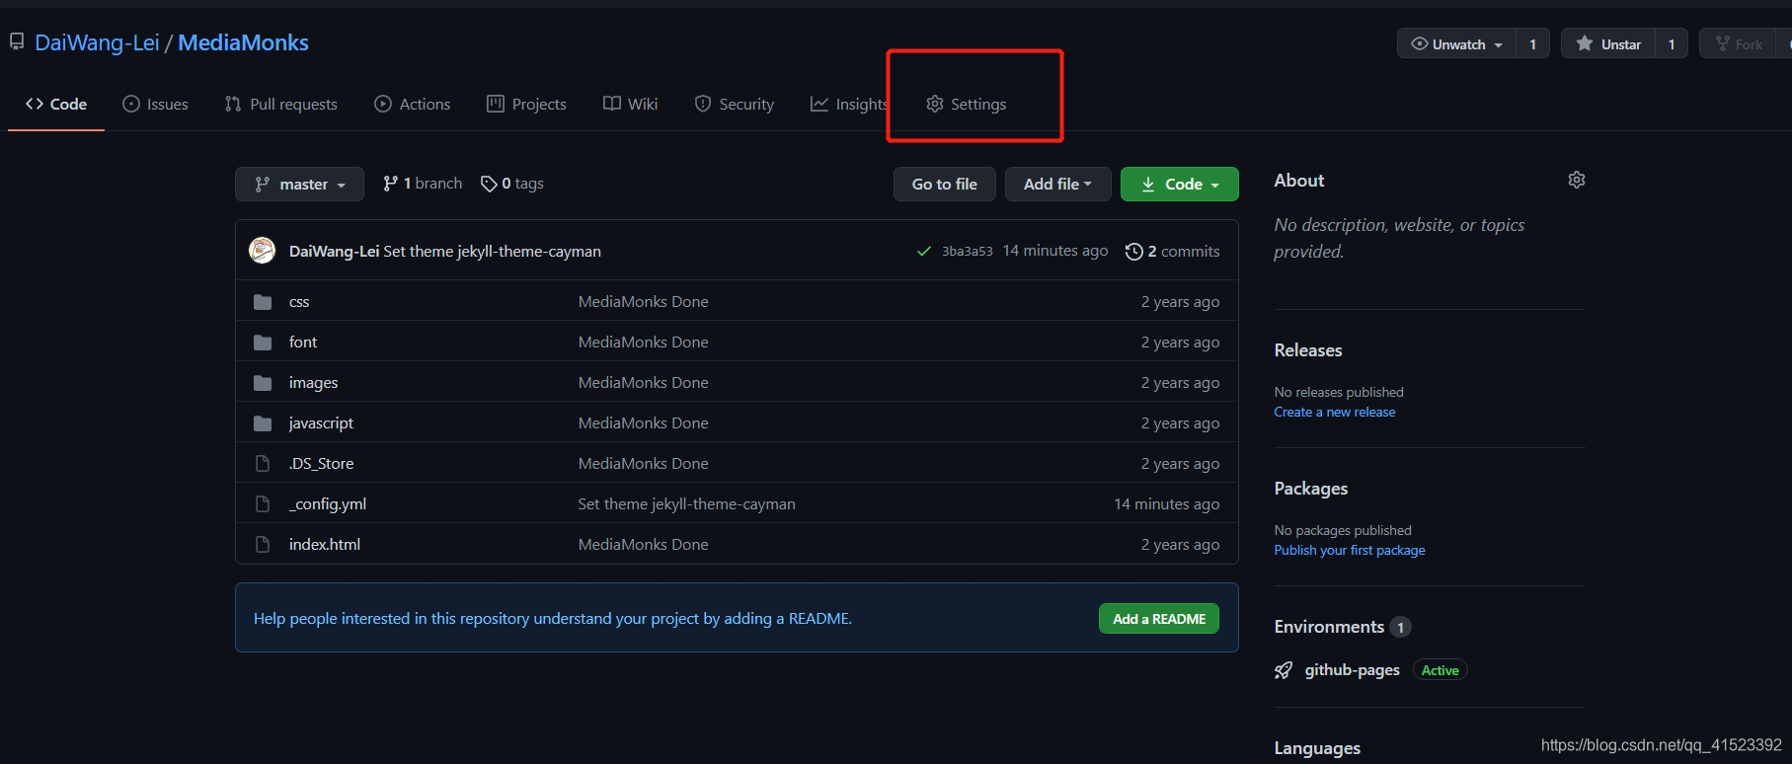Open the css folder icon
This screenshot has width=1792, height=764.
(263, 302)
